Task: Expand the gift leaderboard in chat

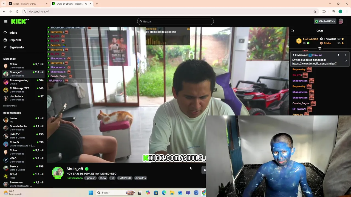Action: click(x=320, y=48)
